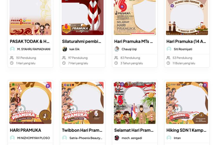This screenshot has width=217, height=145.
Task: Open the 14 Agustus 2024 Kwarcab frame thumbnail
Action: click(135, 103)
